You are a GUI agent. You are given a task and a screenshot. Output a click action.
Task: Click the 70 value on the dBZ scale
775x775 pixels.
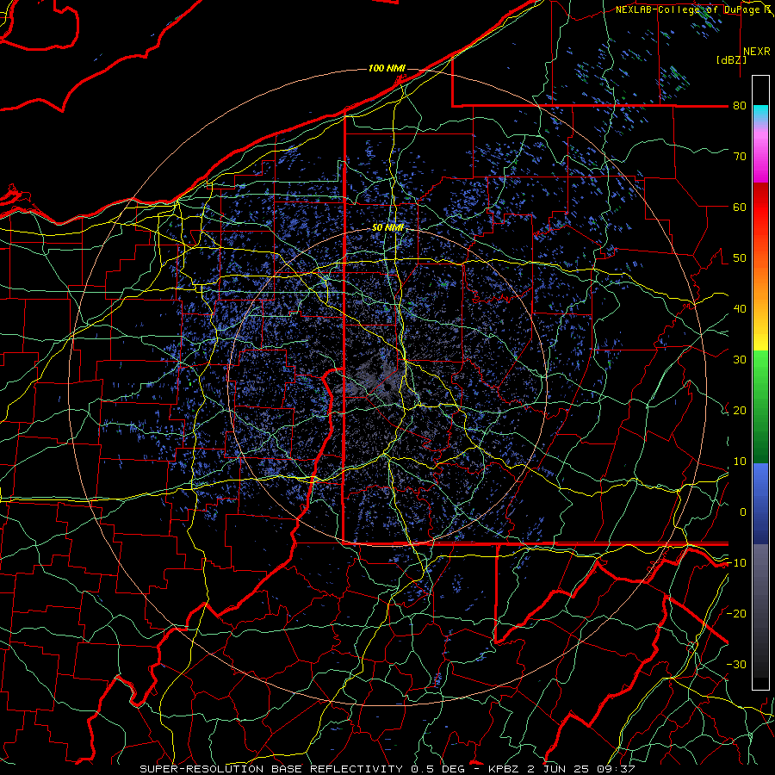tap(740, 157)
